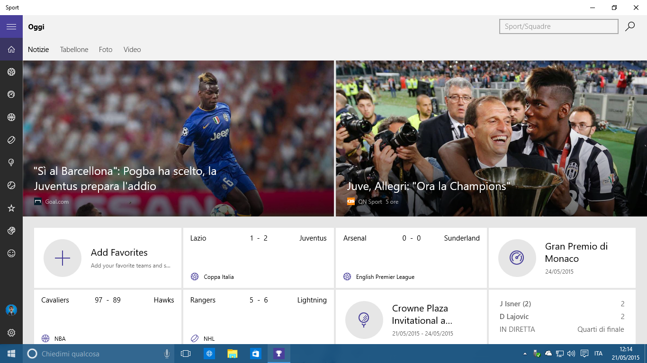Click the QN Sport source icon
Image resolution: width=647 pixels, height=363 pixels.
pos(351,201)
